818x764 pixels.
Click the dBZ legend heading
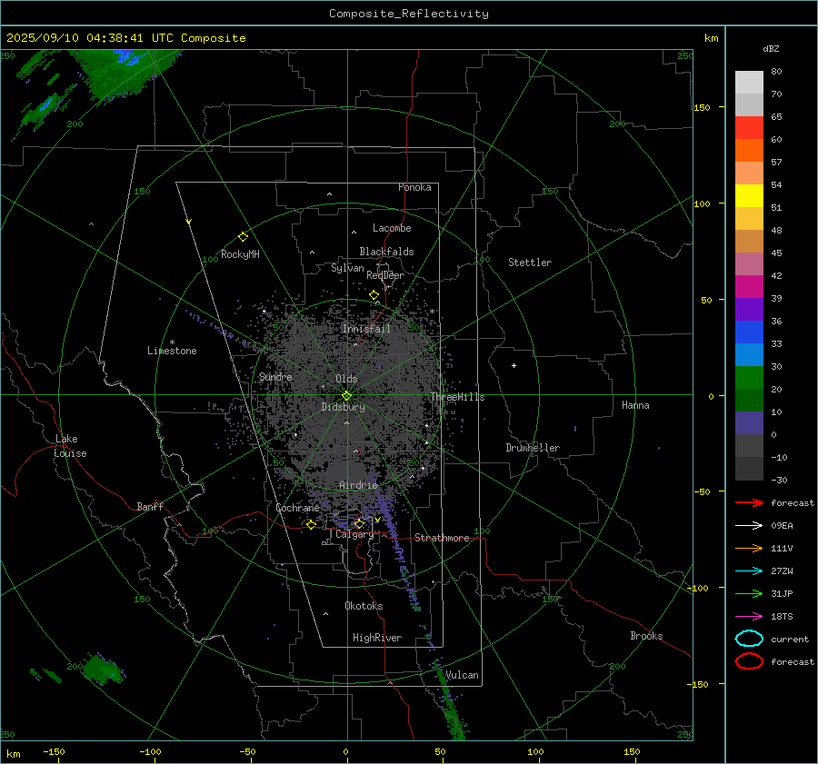[771, 49]
